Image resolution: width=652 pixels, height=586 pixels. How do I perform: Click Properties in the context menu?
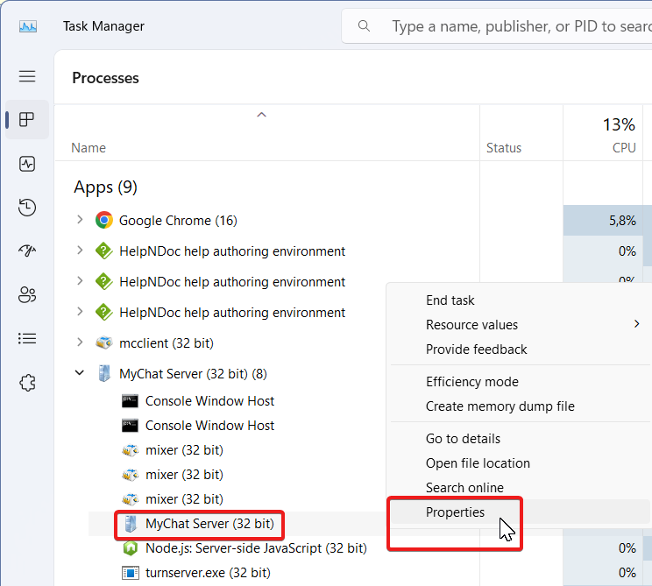coord(455,512)
